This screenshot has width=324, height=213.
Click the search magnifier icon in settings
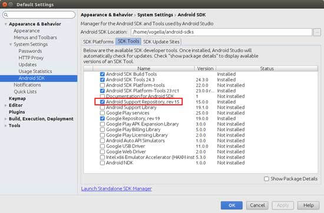(6, 15)
